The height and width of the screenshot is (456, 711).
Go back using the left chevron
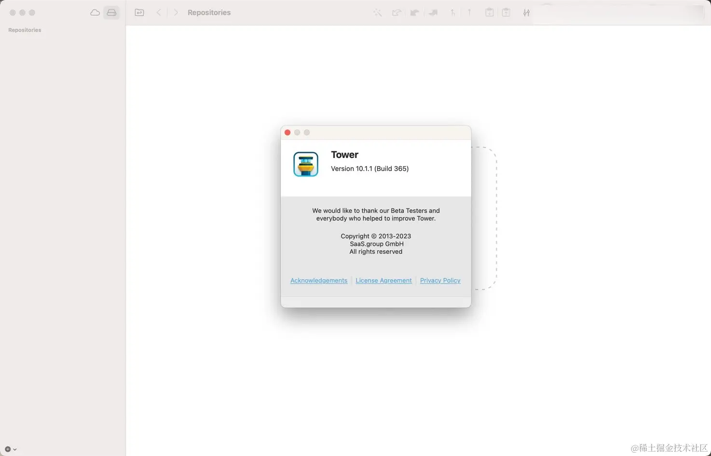tap(159, 13)
